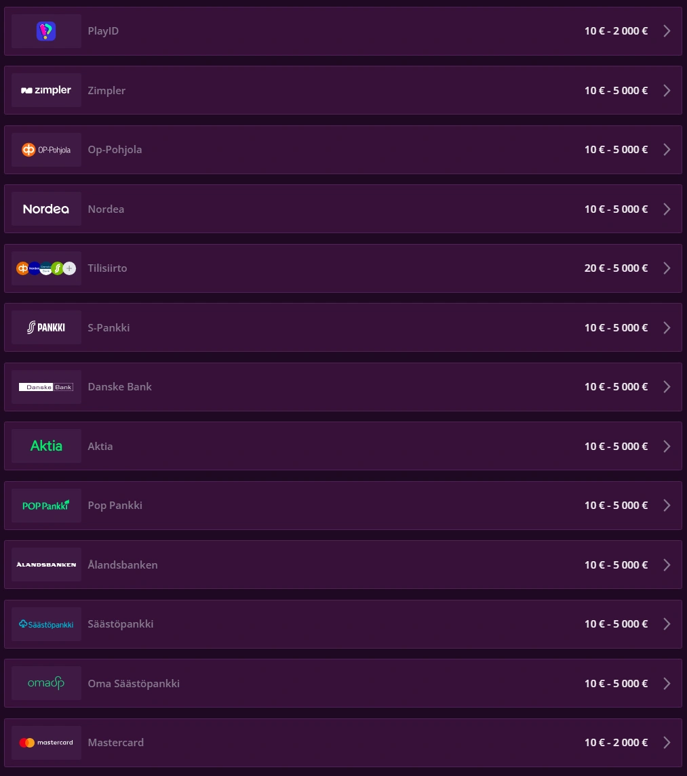Select the S-Pankki logo icon

click(x=46, y=327)
